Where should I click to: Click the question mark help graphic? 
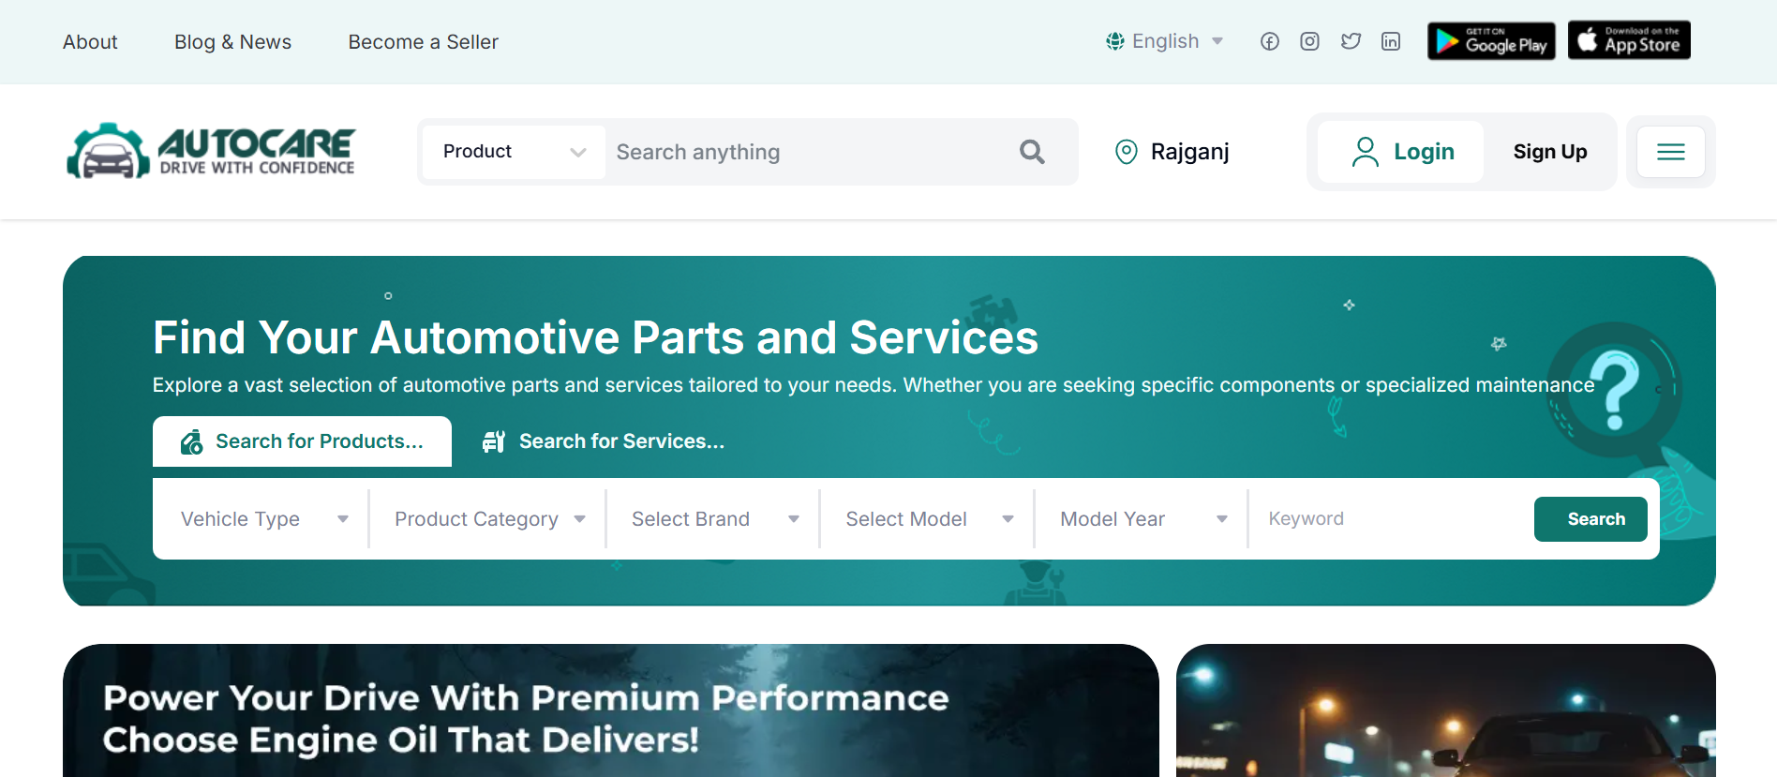(1615, 389)
